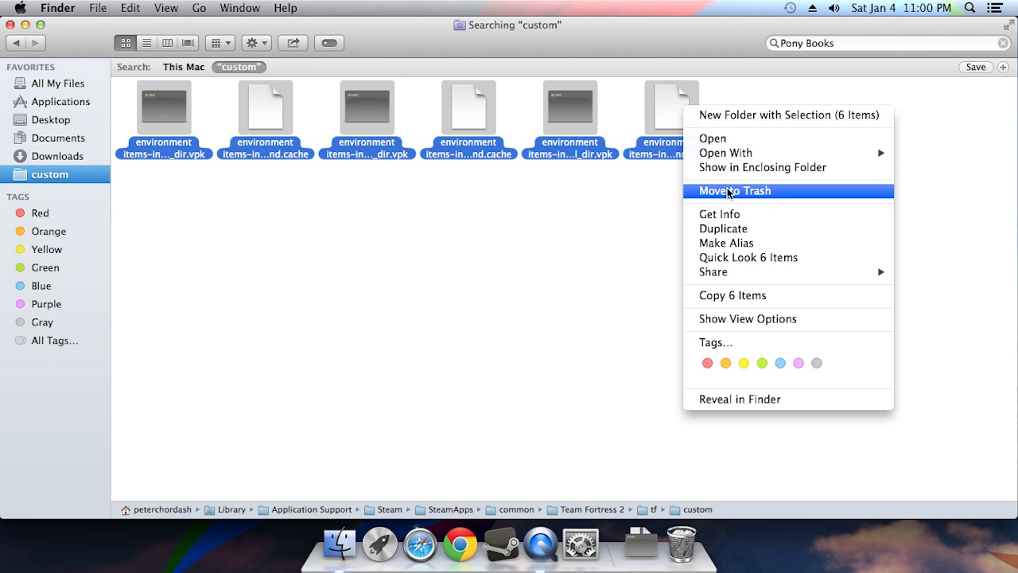1018x573 pixels.
Task: Open the gear Action menu dropdown
Action: point(256,43)
